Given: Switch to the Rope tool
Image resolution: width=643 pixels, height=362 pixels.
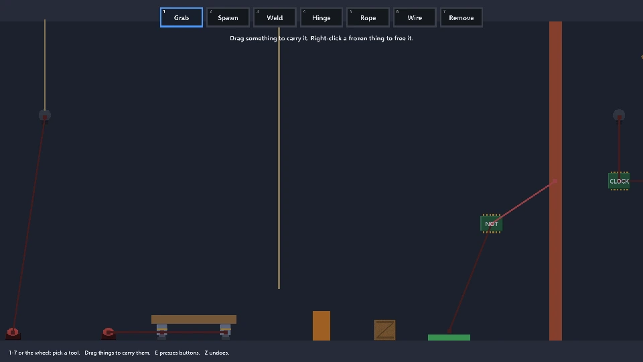Looking at the screenshot, I should 368,17.
